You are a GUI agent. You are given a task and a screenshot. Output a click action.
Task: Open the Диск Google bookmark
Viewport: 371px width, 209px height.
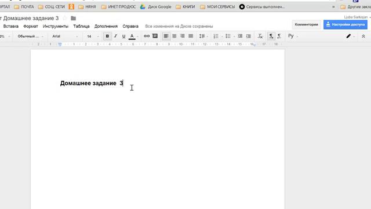[156, 7]
